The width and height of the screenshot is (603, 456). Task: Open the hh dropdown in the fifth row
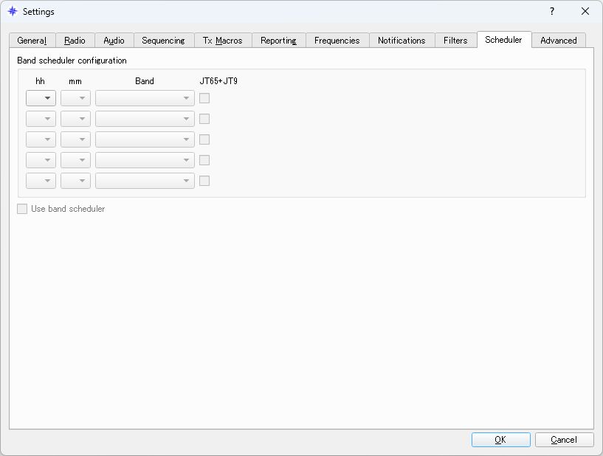click(x=41, y=180)
